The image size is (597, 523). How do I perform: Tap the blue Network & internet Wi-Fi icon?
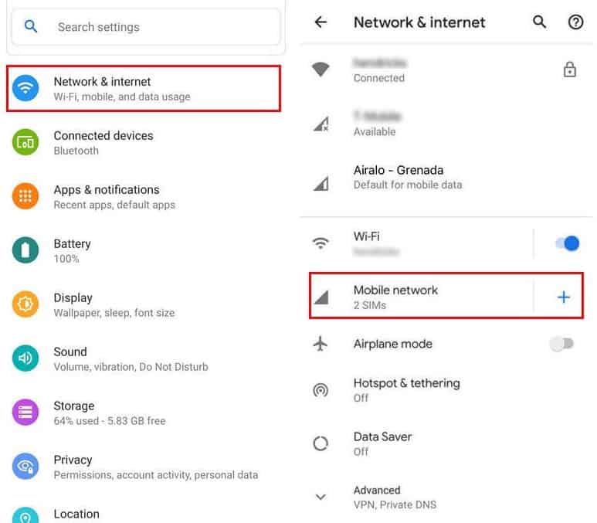click(x=26, y=88)
